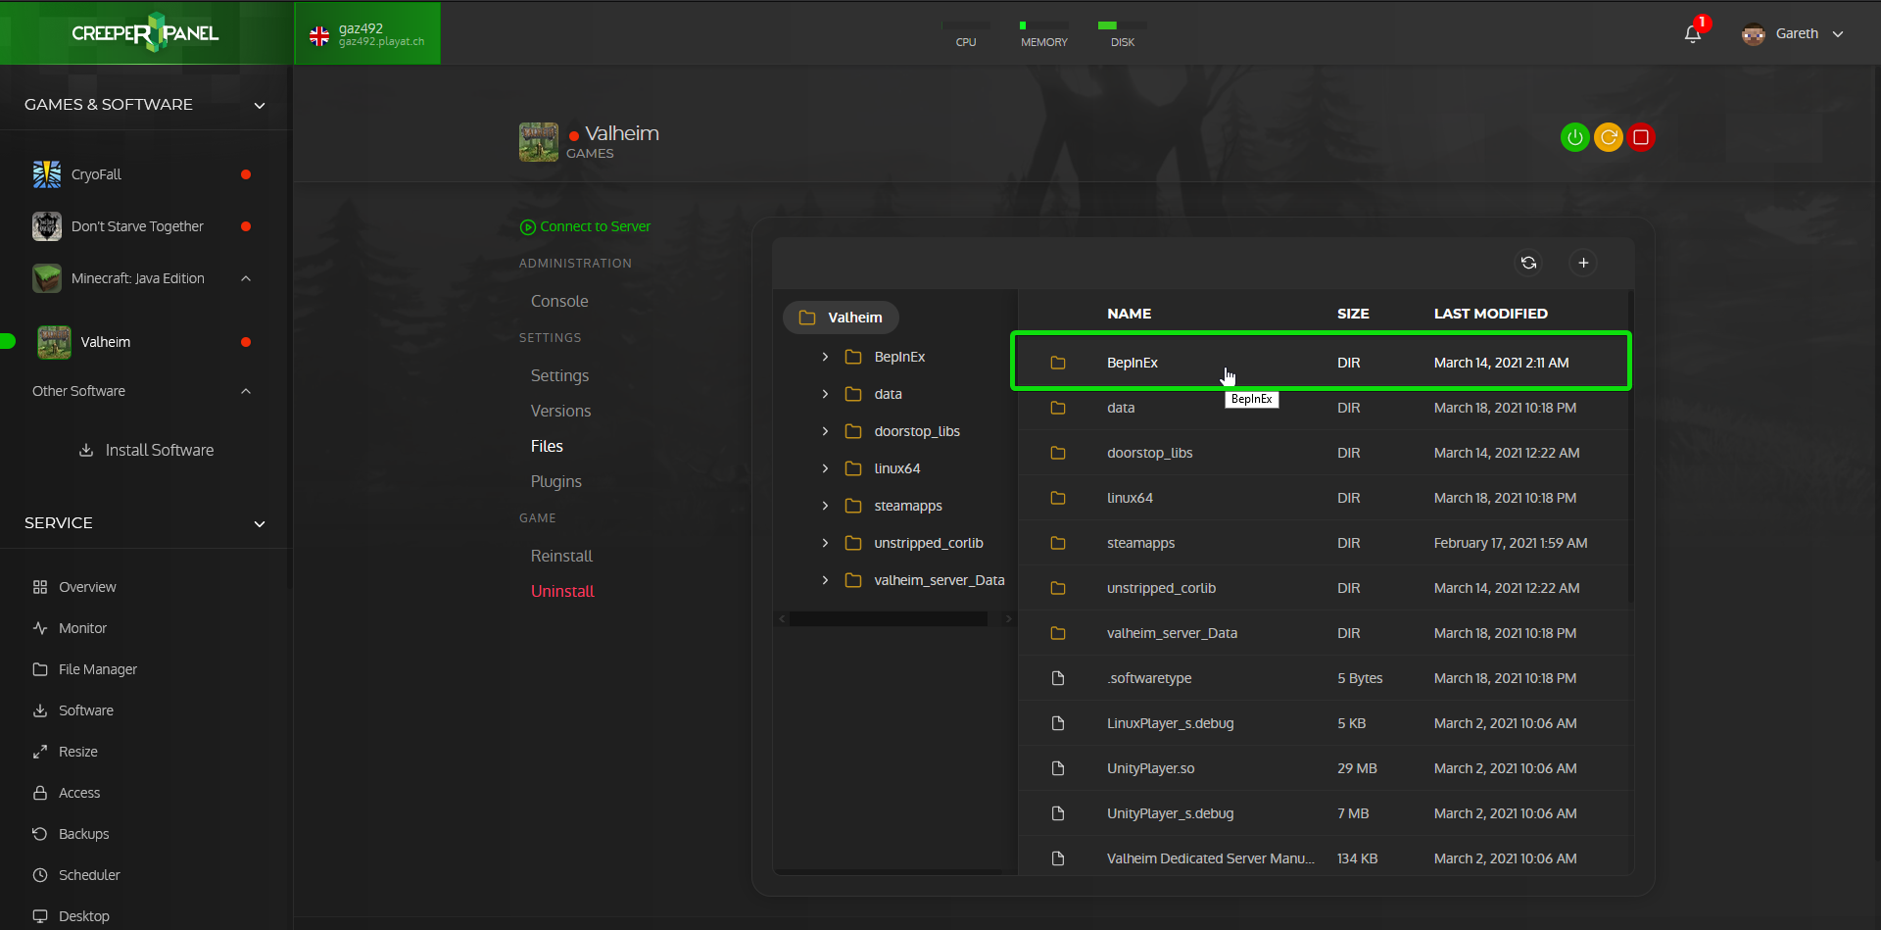Select the UK flag server gaz492
Viewport: 1881px width, 930px height.
tap(367, 33)
